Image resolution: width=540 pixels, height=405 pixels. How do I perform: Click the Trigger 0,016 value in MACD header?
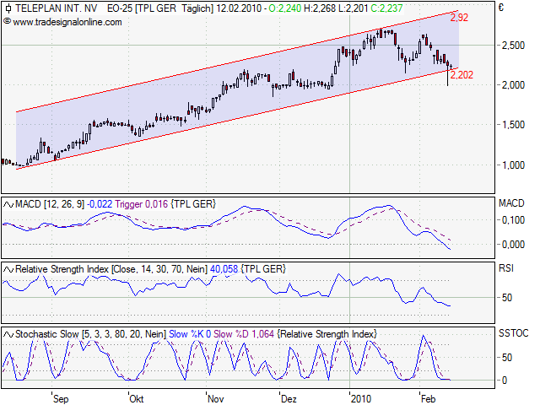(140, 204)
